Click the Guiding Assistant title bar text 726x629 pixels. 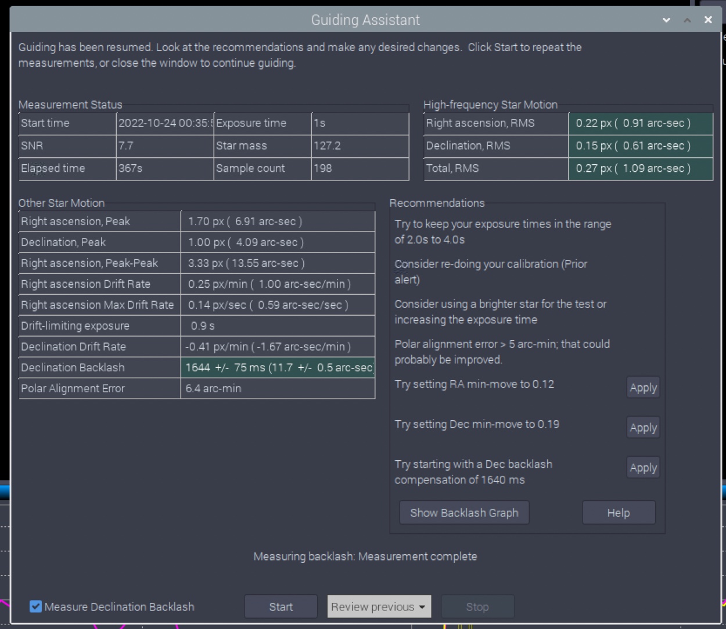tap(365, 20)
